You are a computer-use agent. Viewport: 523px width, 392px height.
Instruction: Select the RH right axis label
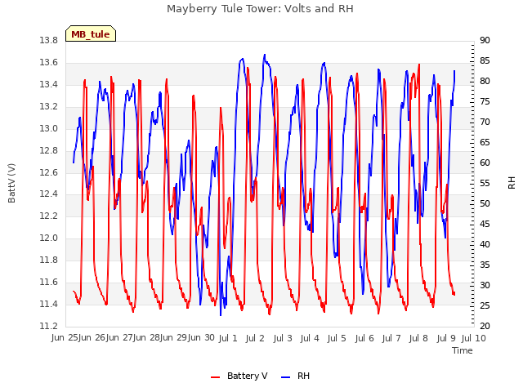512,183
